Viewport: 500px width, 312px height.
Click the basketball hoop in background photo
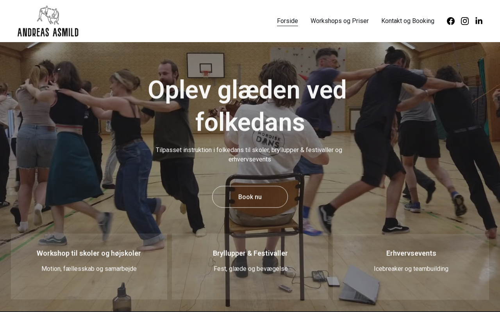[205, 66]
